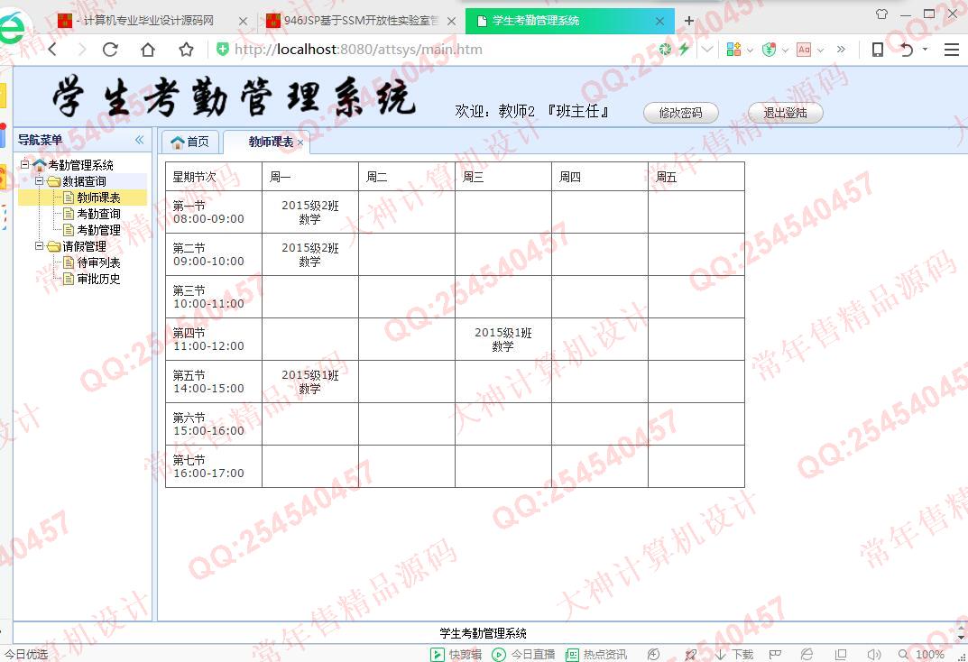The width and height of the screenshot is (968, 662).
Task: Bookmark the page with the star icon
Action: pos(186,50)
